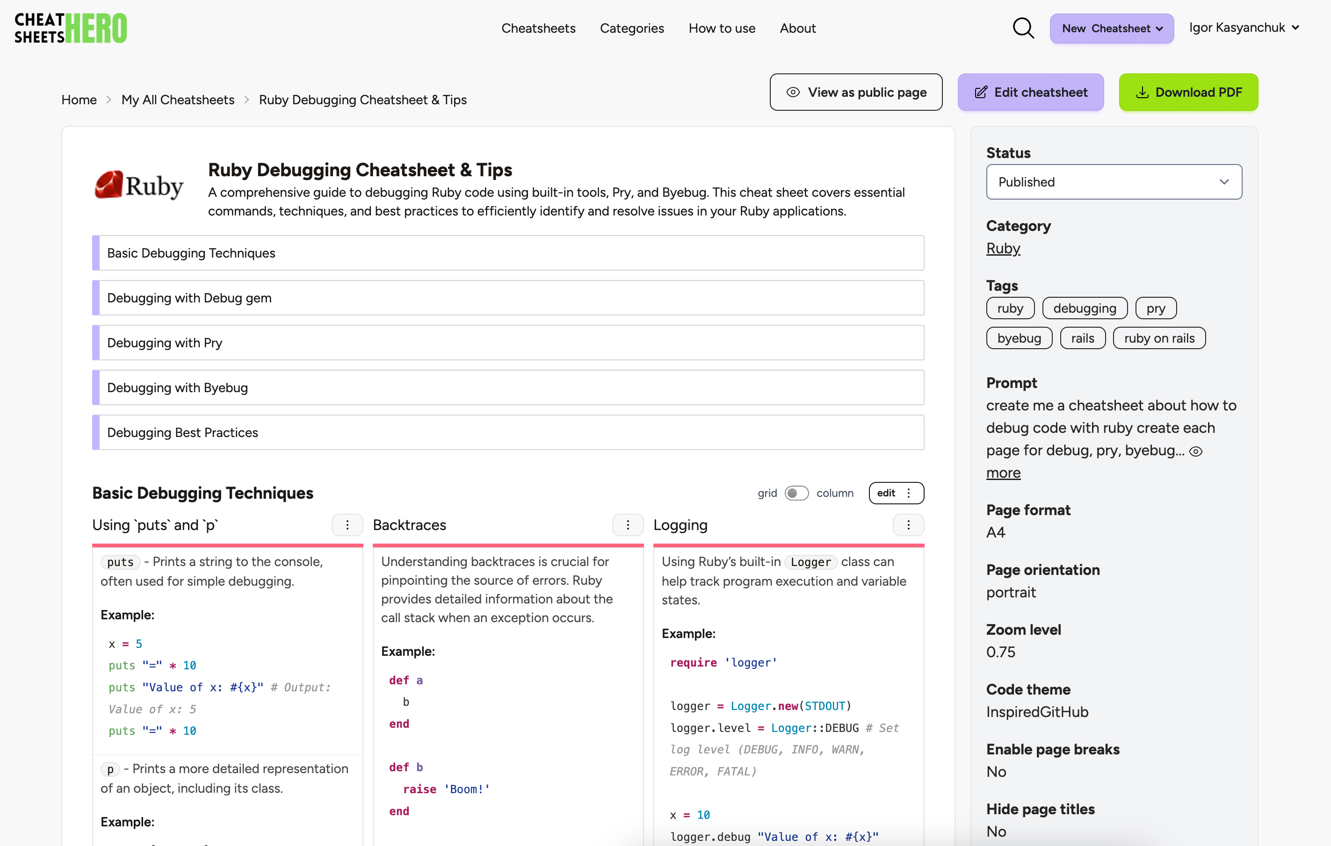This screenshot has width=1331, height=846.
Task: Select the debugging tag
Action: [1085, 308]
